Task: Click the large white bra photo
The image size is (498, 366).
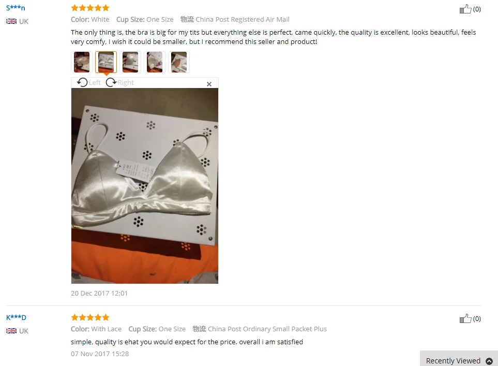Action: click(x=144, y=186)
